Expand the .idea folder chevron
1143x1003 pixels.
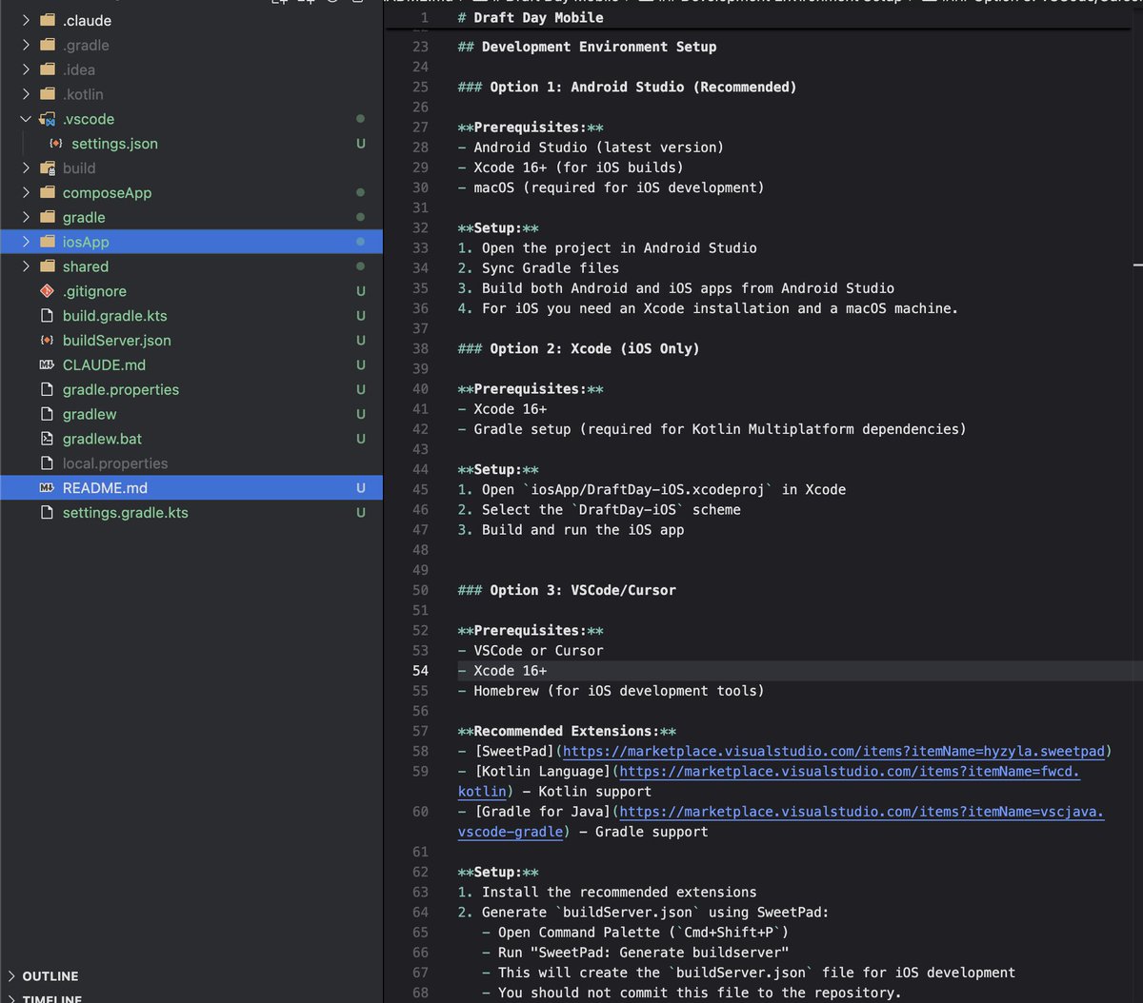pyautogui.click(x=26, y=69)
